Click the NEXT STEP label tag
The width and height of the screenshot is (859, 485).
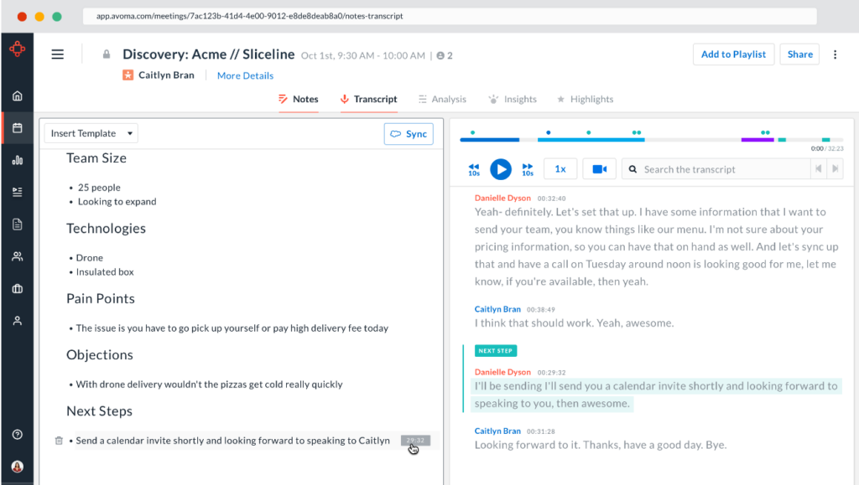click(x=495, y=350)
